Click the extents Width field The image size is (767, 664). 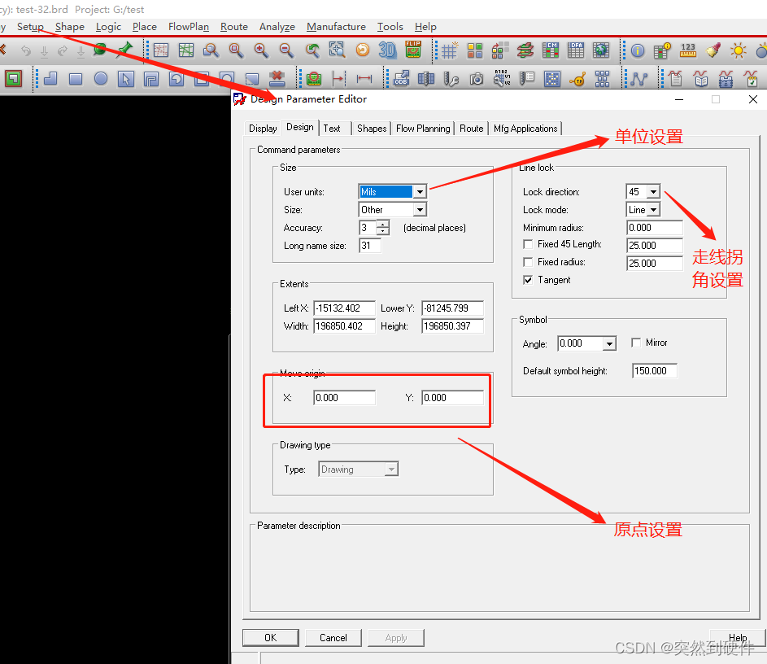344,325
